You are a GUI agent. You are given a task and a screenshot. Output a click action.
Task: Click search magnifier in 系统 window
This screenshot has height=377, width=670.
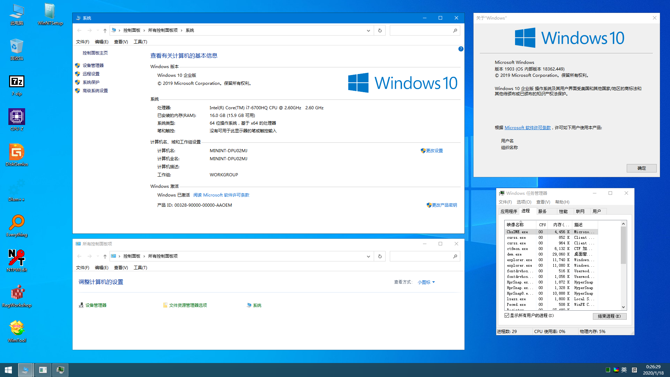[455, 30]
